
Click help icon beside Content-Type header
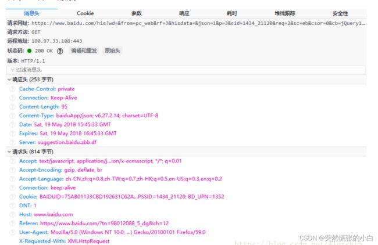(x=12, y=116)
